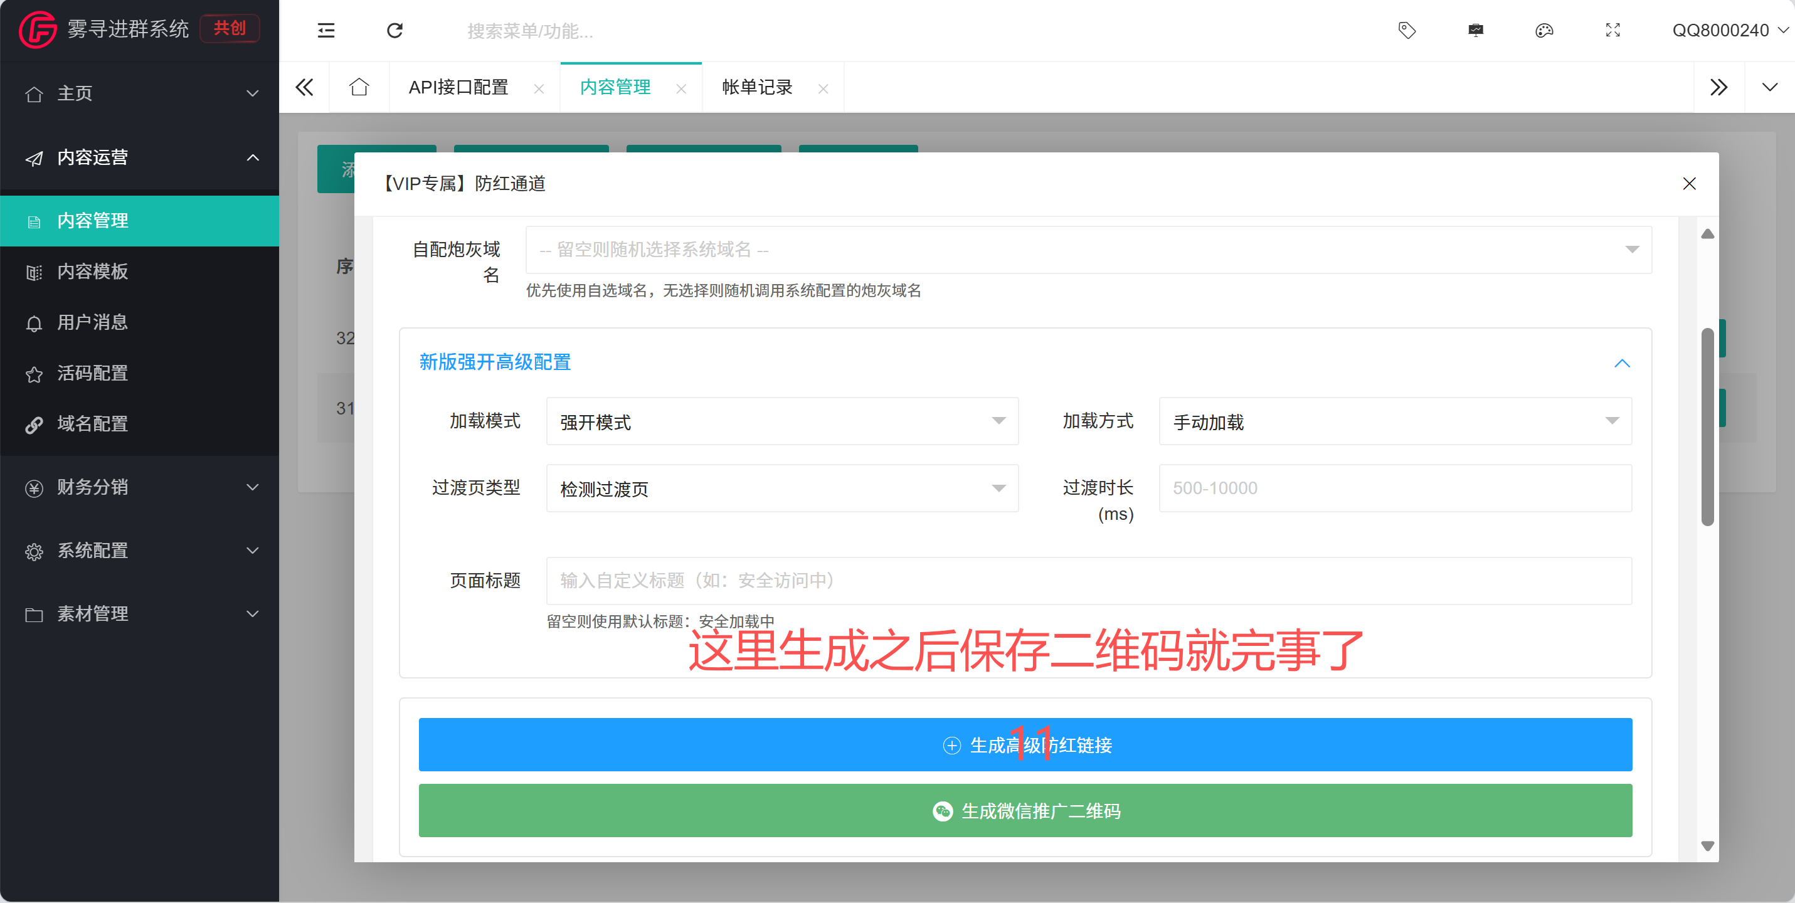The width and height of the screenshot is (1795, 903).
Task: Click the 雾寻进群系统 logo icon
Action: coord(38,29)
